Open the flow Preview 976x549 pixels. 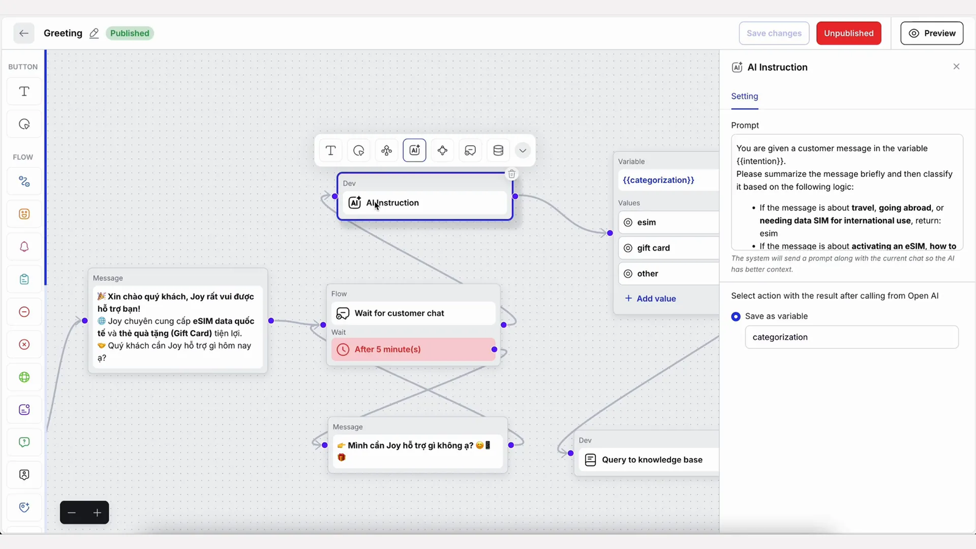click(x=931, y=33)
